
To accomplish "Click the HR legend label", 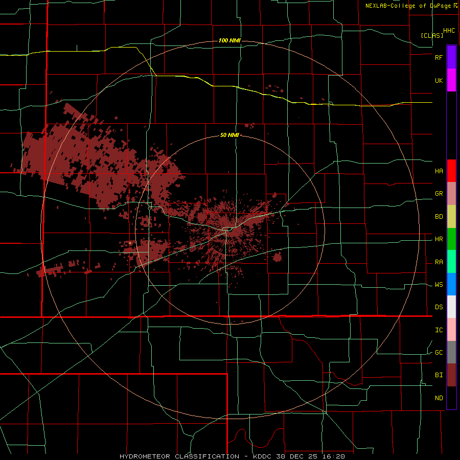I will [439, 239].
